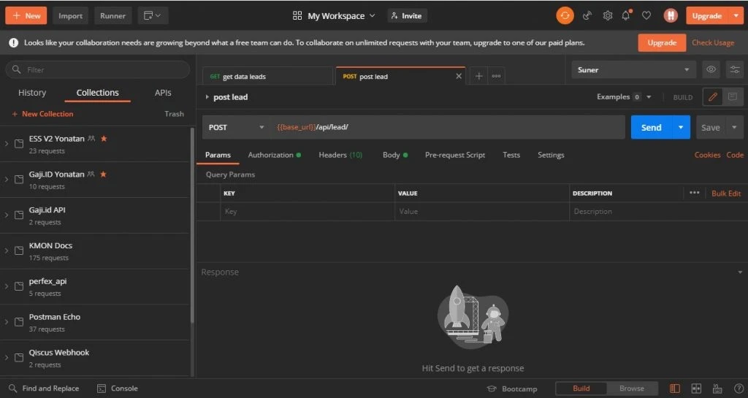Toggle workspace mode to Browse
This screenshot has width=748, height=398.
pyautogui.click(x=632, y=389)
